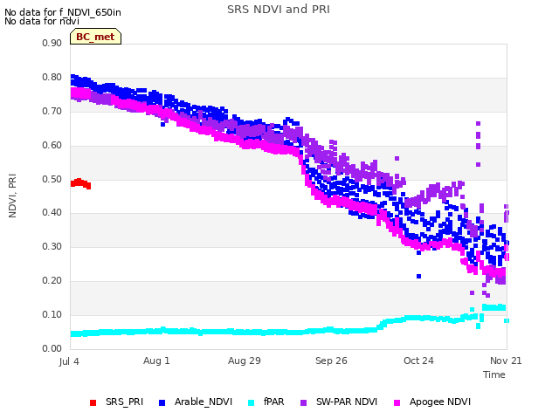
Task: Click the 0.40 y-axis tick label
Action: tap(52, 213)
